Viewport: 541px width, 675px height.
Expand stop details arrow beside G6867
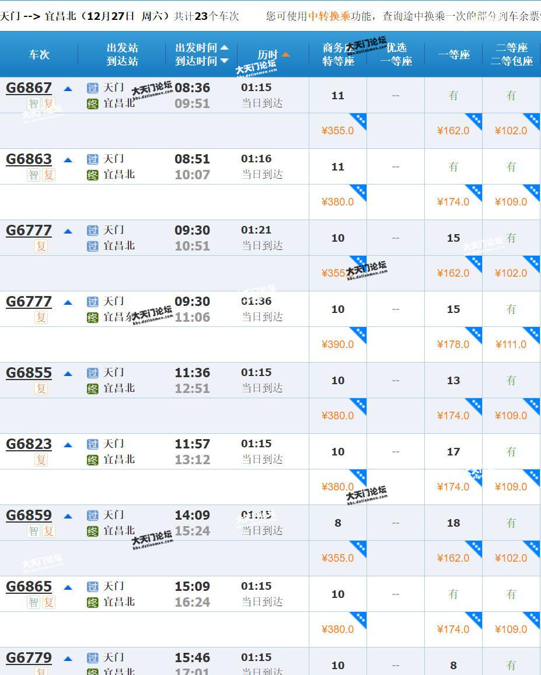[x=68, y=89]
